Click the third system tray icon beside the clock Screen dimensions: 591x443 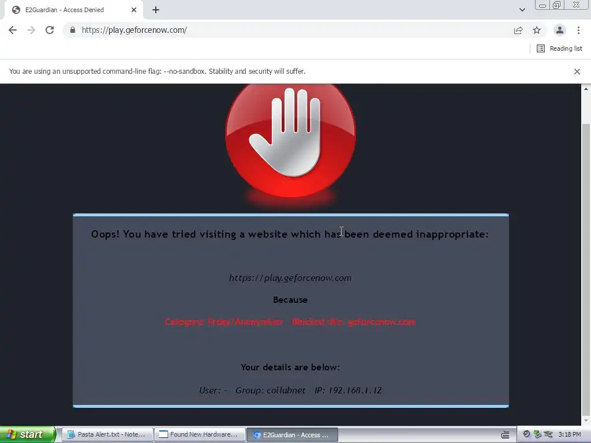[x=548, y=434]
